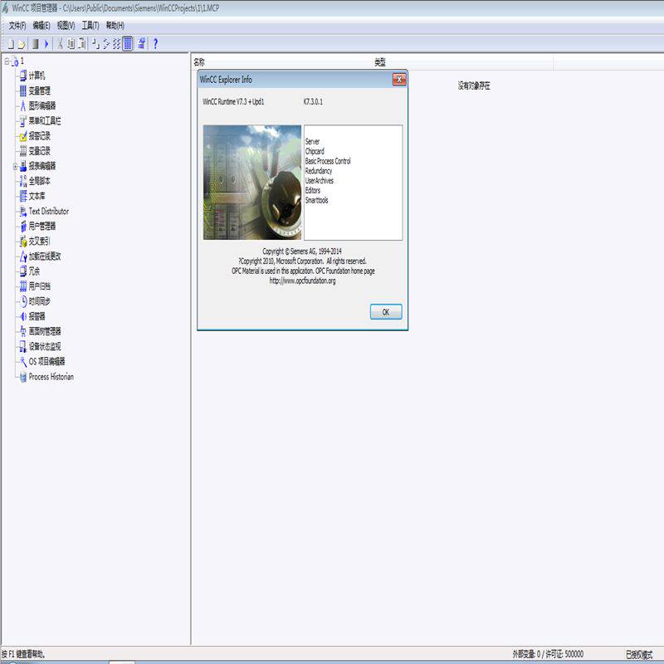The height and width of the screenshot is (664, 664).
Task: Open the 编辑(E) menu
Action: (x=41, y=26)
